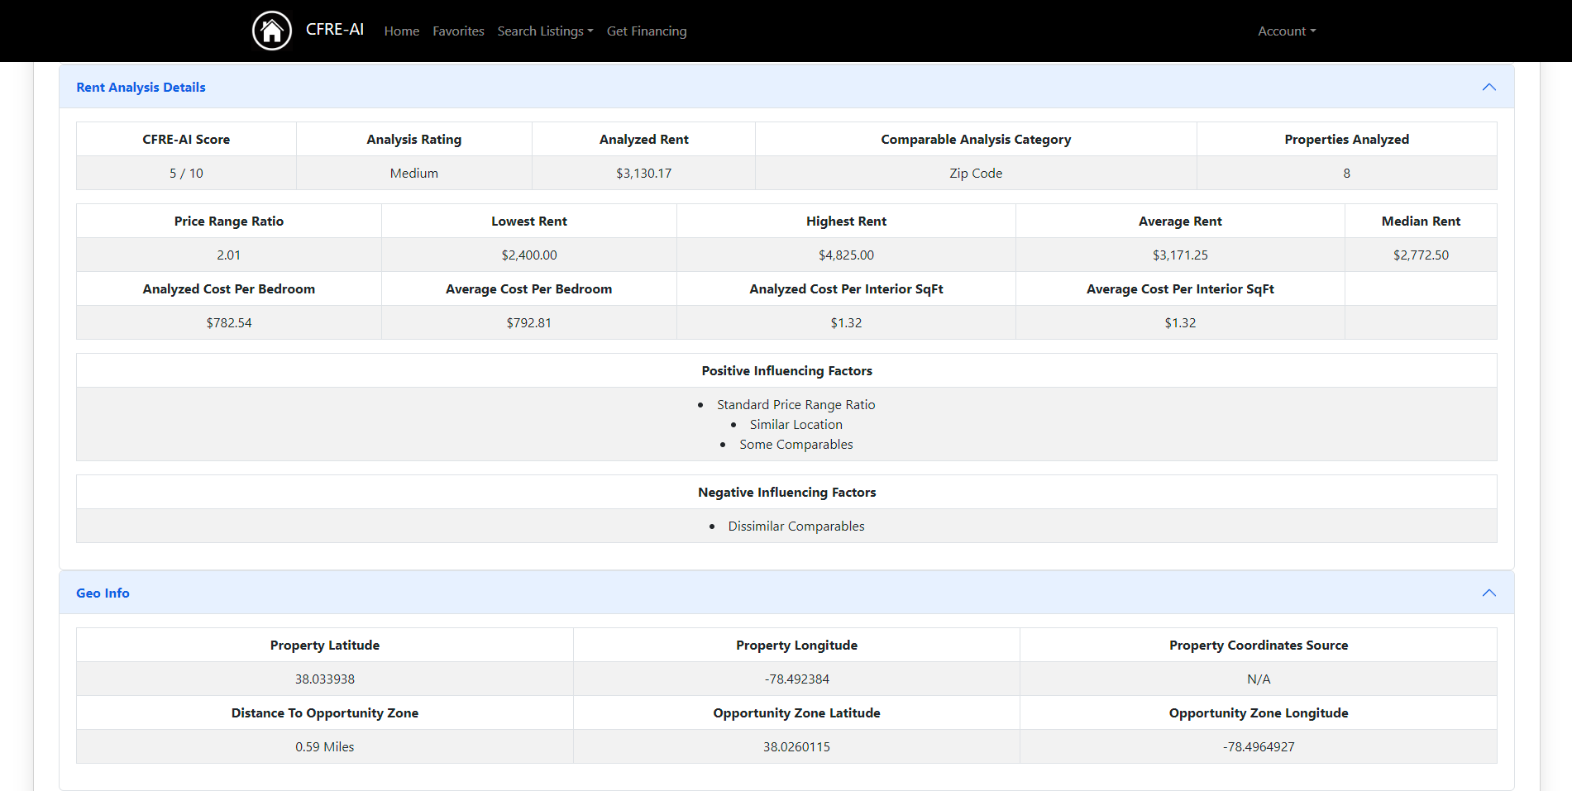
Task: Select the Zip Code category cell
Action: pos(976,173)
